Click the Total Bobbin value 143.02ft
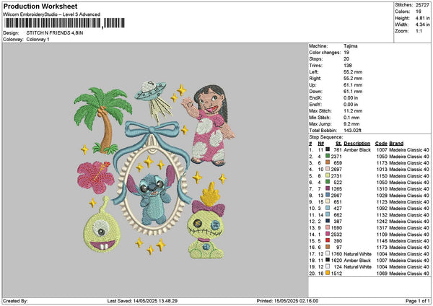This screenshot has width=433, height=306. (352, 131)
